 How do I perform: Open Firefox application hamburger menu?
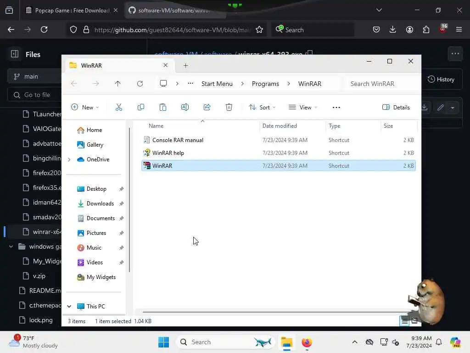(459, 29)
